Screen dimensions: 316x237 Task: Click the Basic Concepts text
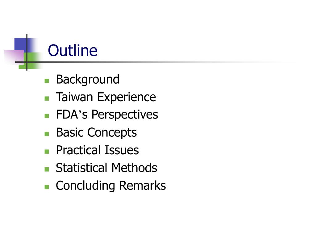point(96,132)
